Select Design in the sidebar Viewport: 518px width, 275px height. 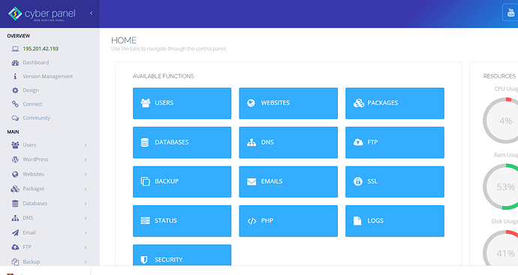[x=31, y=91]
